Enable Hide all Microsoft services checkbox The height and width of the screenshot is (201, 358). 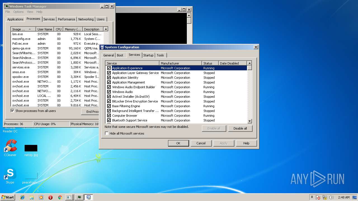coord(107,133)
